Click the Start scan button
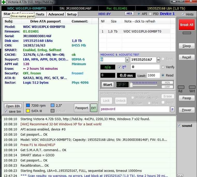Viewport: 197px width, 177px height. click(107, 84)
